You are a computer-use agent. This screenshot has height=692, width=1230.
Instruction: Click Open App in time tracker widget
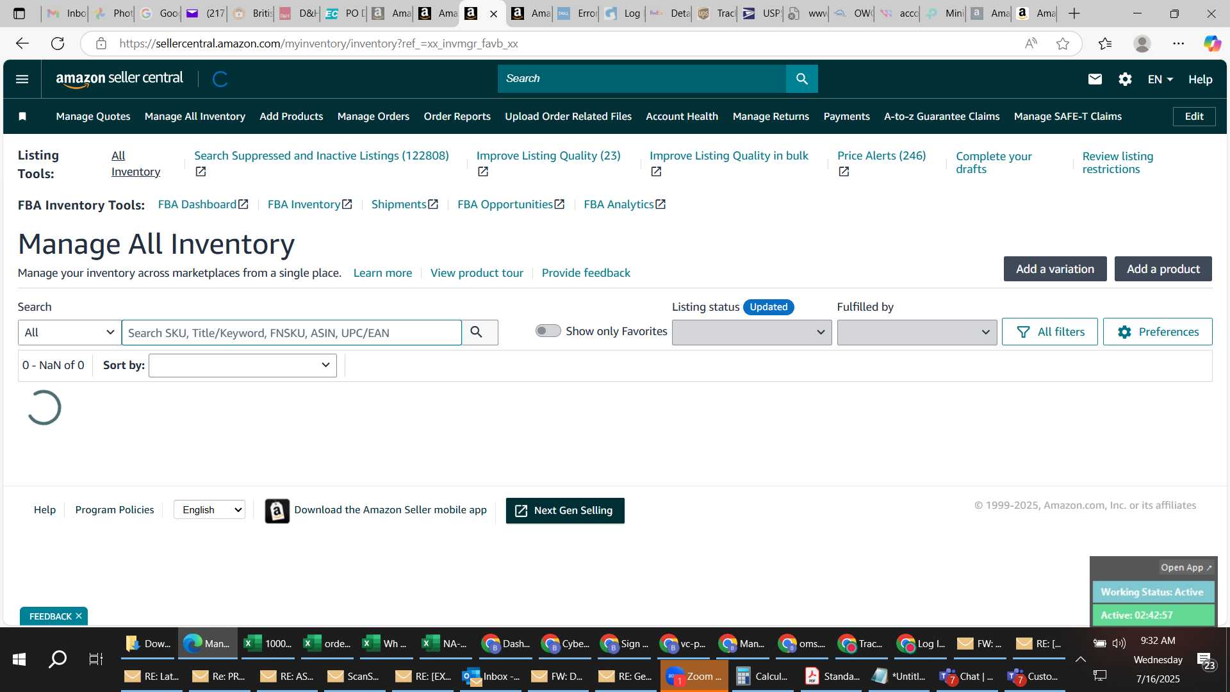(1186, 567)
